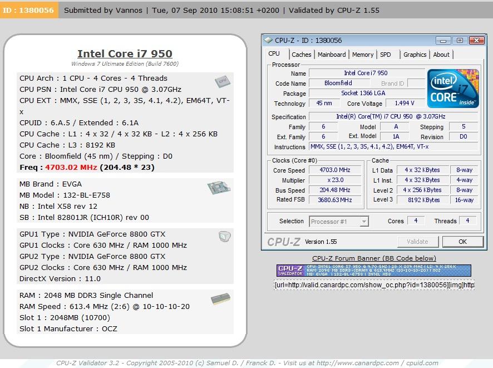493x368 pixels.
Task: Click the 16-way Level 3 associativity field
Action: point(464,200)
